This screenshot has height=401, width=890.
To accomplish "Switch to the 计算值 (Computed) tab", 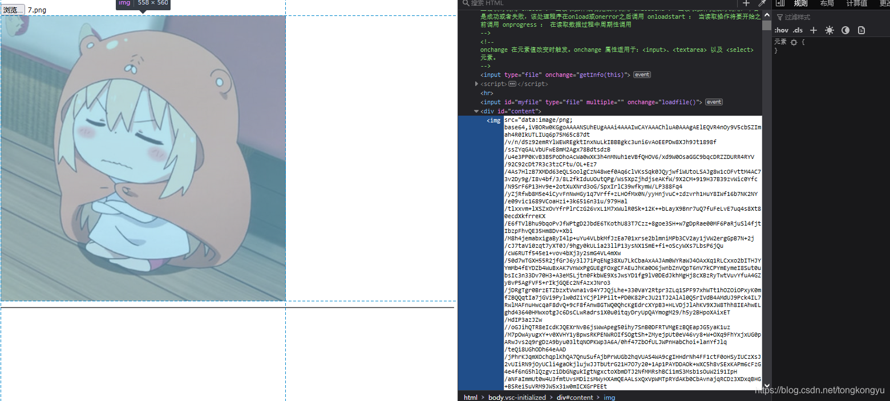I will [x=856, y=3].
